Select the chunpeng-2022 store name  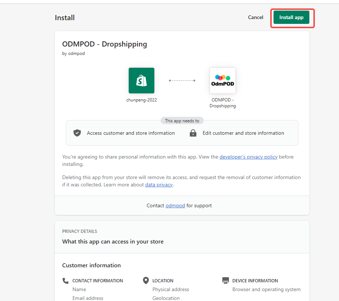142,100
